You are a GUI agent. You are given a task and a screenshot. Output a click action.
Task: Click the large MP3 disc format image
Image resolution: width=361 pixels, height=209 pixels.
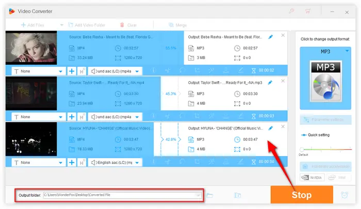click(x=325, y=81)
